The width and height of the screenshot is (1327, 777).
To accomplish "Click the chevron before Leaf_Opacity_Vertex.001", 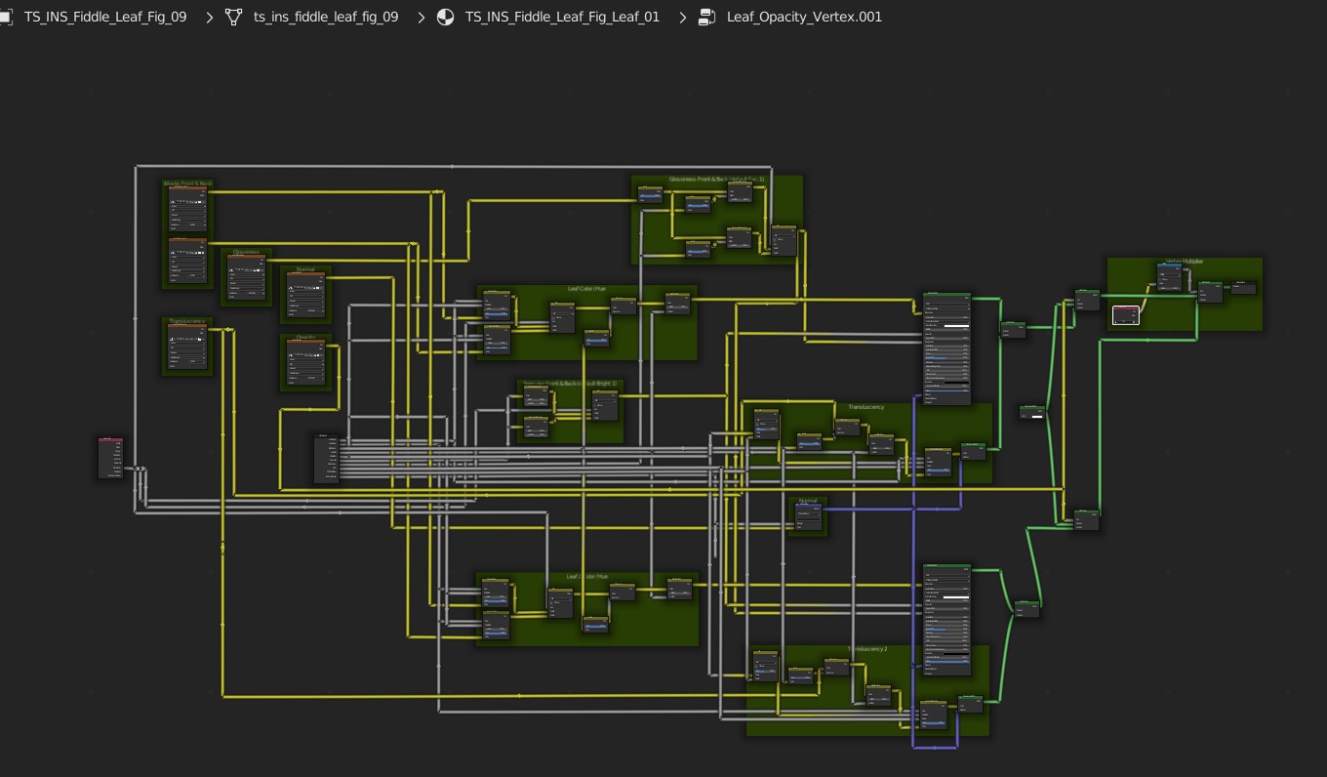I will 683,17.
